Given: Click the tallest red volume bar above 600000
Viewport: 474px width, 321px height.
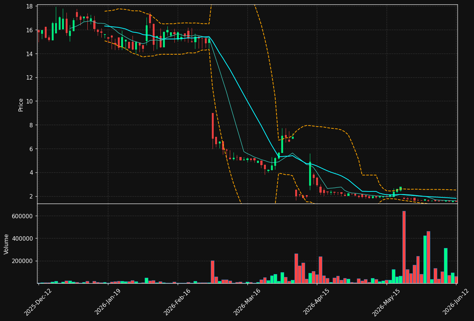Looking at the screenshot, I should (404, 247).
